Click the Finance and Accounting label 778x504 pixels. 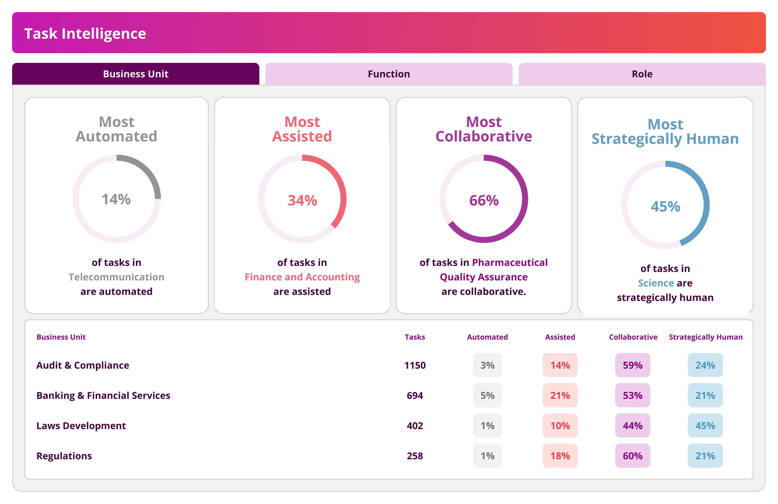point(302,277)
